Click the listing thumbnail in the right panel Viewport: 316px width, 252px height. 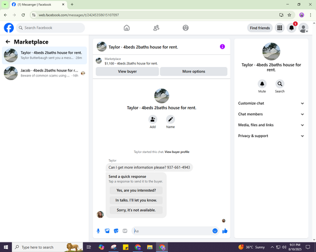pyautogui.click(x=271, y=51)
